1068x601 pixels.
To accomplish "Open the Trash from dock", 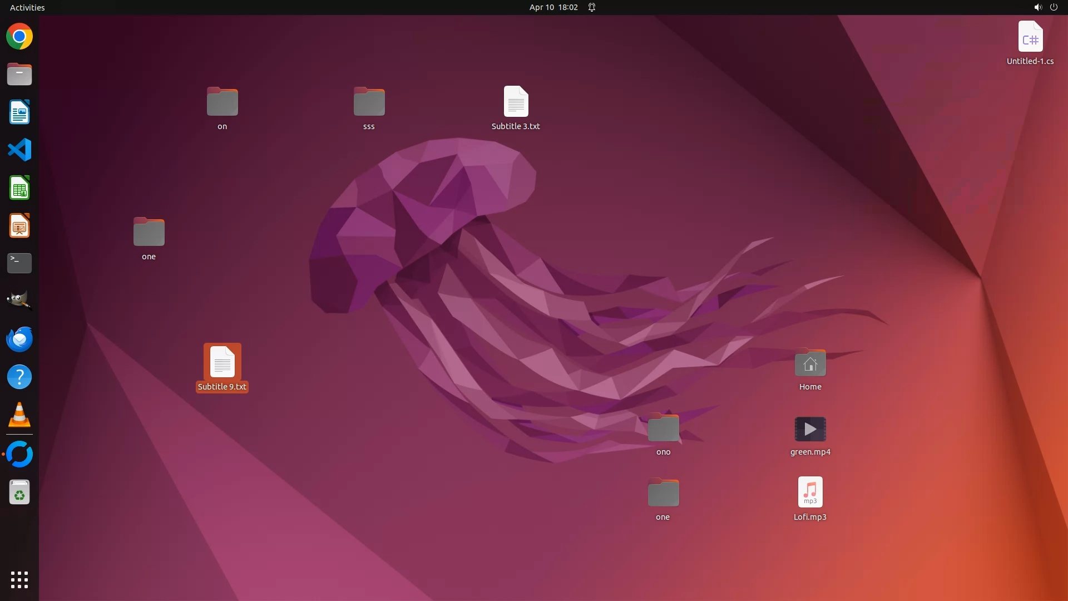I will coord(19,492).
